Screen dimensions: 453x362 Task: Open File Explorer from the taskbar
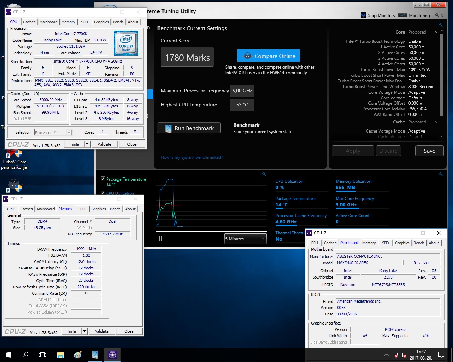pyautogui.click(x=61, y=355)
